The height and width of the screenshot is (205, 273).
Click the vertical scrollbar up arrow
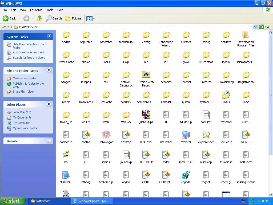pos(271,32)
